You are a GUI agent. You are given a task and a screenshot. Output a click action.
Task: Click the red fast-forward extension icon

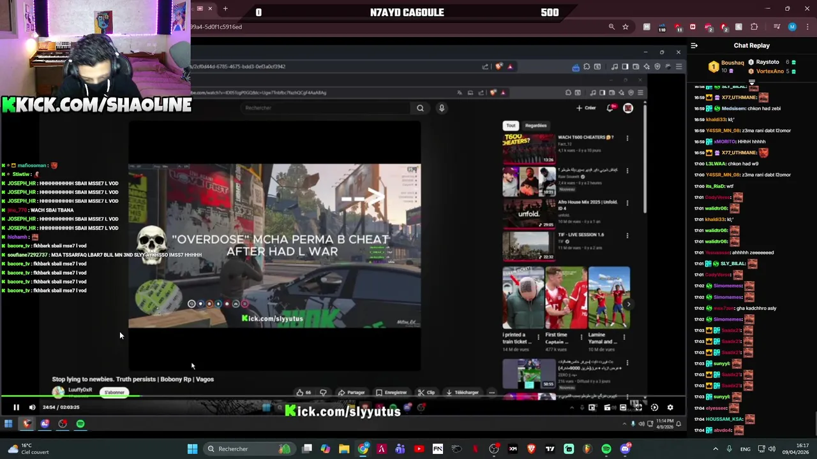point(693,27)
